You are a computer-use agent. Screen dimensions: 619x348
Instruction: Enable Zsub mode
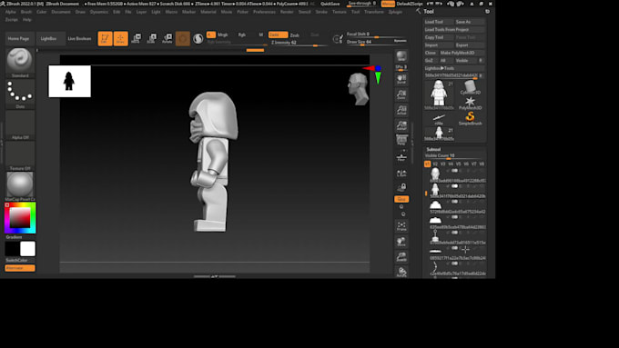click(295, 35)
